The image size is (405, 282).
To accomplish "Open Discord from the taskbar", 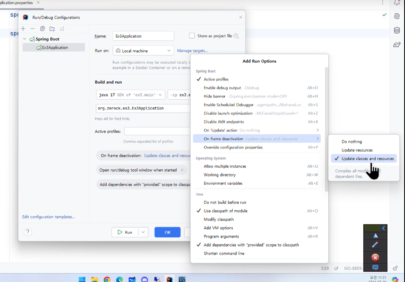I will click(x=144, y=279).
